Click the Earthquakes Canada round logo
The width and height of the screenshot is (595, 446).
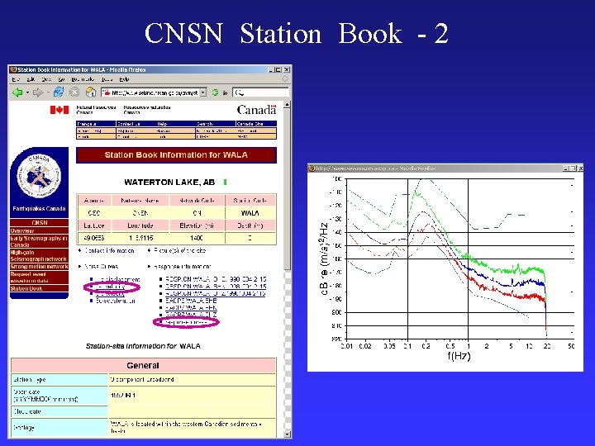coord(39,176)
